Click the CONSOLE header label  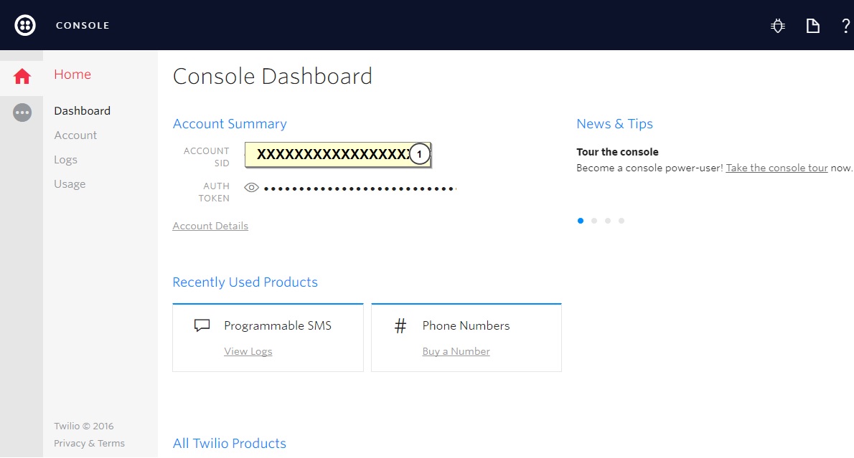coord(83,26)
